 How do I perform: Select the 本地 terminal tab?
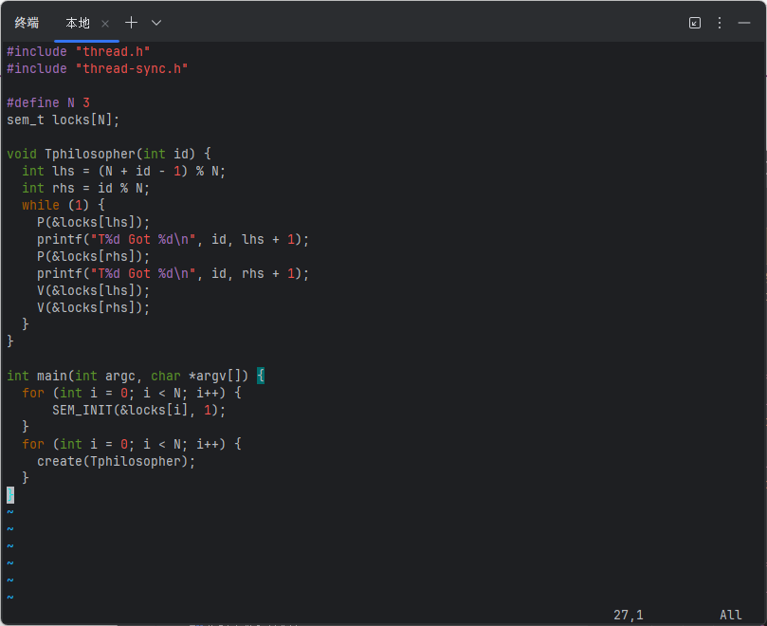click(78, 23)
